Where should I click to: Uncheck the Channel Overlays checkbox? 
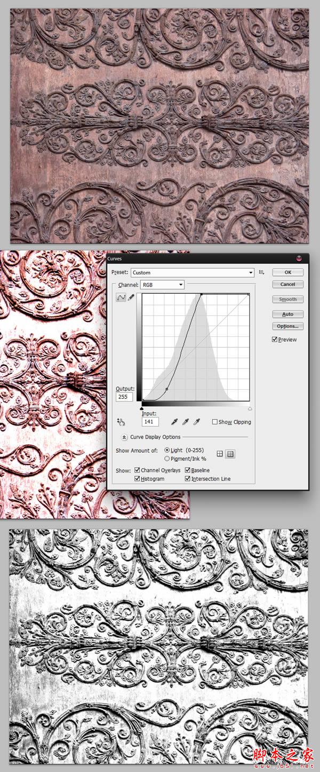pos(138,470)
